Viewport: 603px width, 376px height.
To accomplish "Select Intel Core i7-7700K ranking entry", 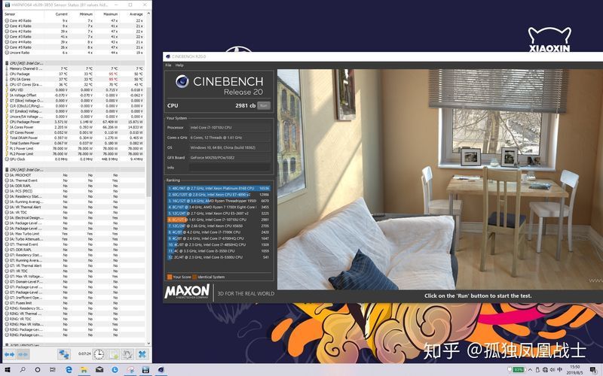I will (219, 232).
